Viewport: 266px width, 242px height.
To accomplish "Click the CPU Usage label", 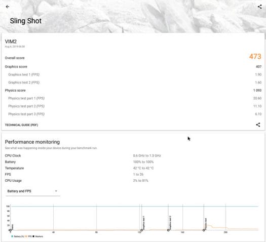I will (x=13, y=181).
